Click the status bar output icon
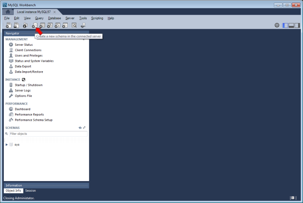This screenshot has height=203, width=303. pos(293,198)
